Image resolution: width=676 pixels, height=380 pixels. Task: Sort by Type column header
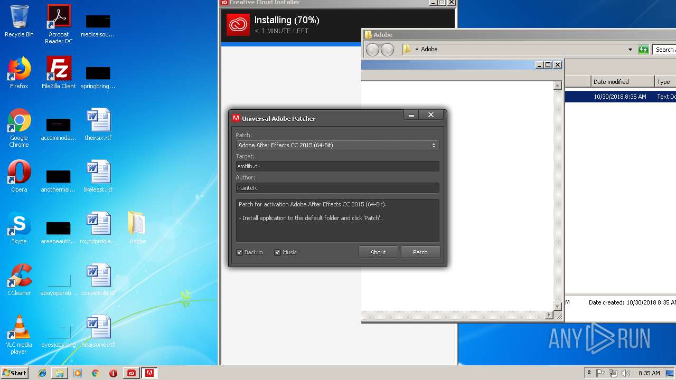click(665, 82)
